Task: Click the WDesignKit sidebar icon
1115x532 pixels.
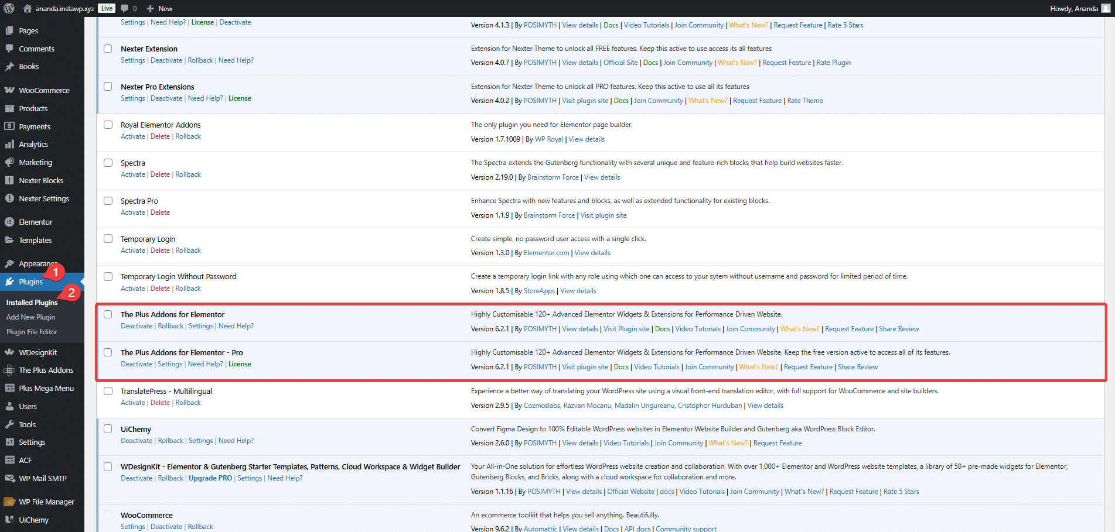Action: pos(9,352)
